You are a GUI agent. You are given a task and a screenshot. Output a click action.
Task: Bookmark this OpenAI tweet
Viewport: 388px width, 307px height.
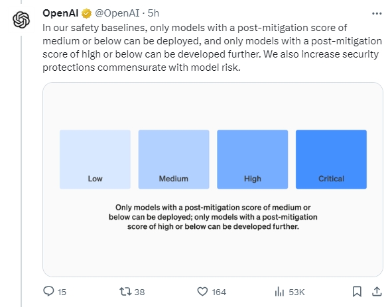point(357,292)
